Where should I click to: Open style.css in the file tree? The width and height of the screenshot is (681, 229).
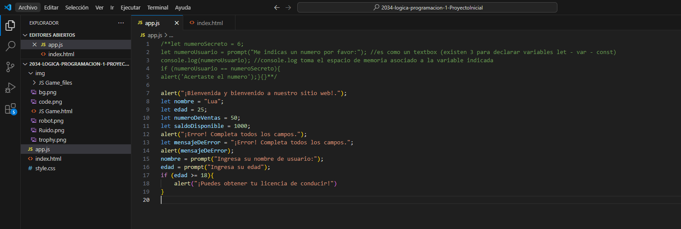pos(76,168)
